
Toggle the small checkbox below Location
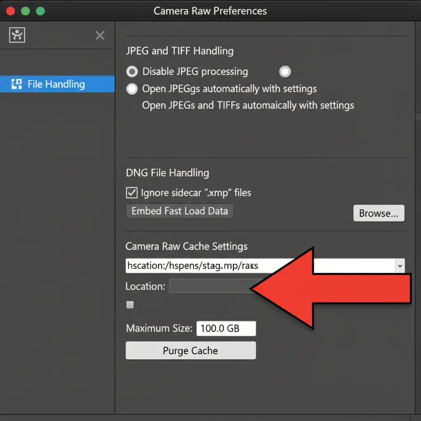[130, 305]
